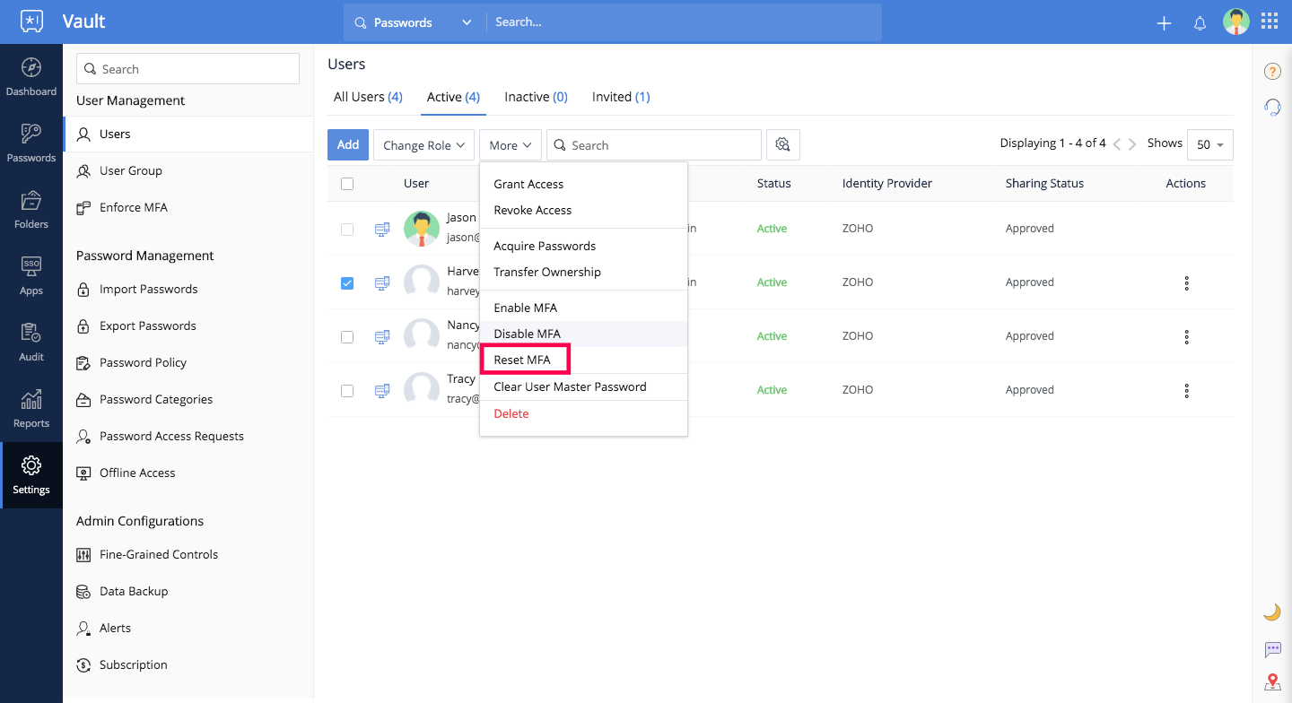Open the Change Role dropdown
Viewport: 1292px width, 703px height.
coord(423,144)
